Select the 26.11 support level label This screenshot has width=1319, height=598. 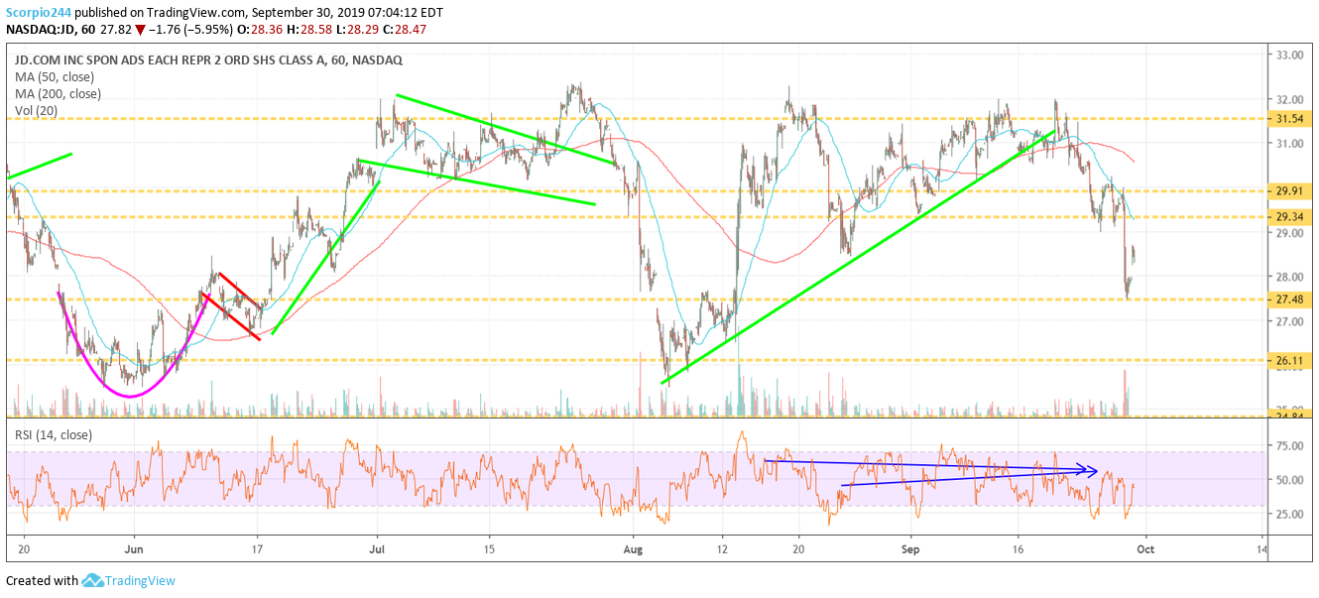coord(1290,360)
